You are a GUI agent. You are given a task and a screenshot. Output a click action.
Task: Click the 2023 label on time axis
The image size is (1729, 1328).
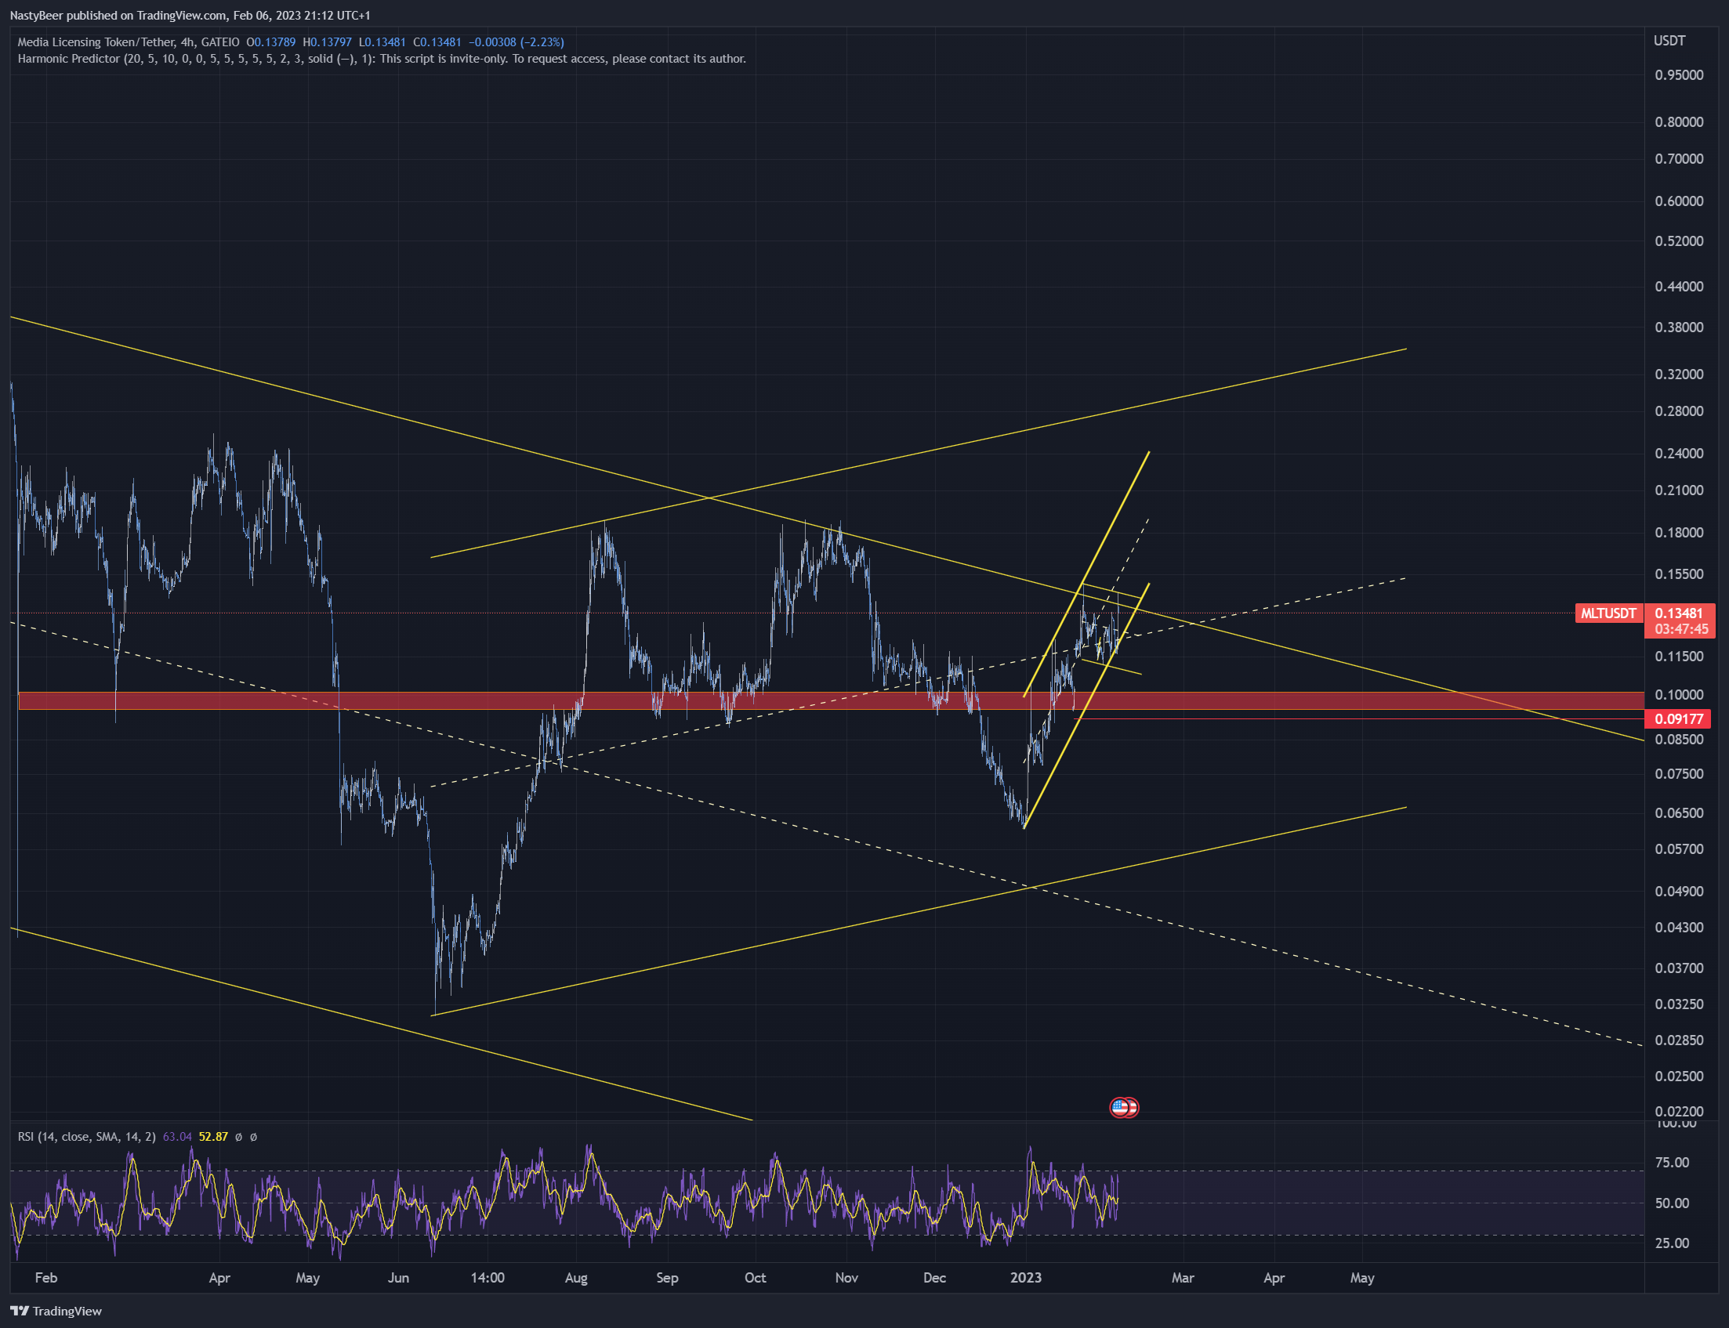[1026, 1277]
